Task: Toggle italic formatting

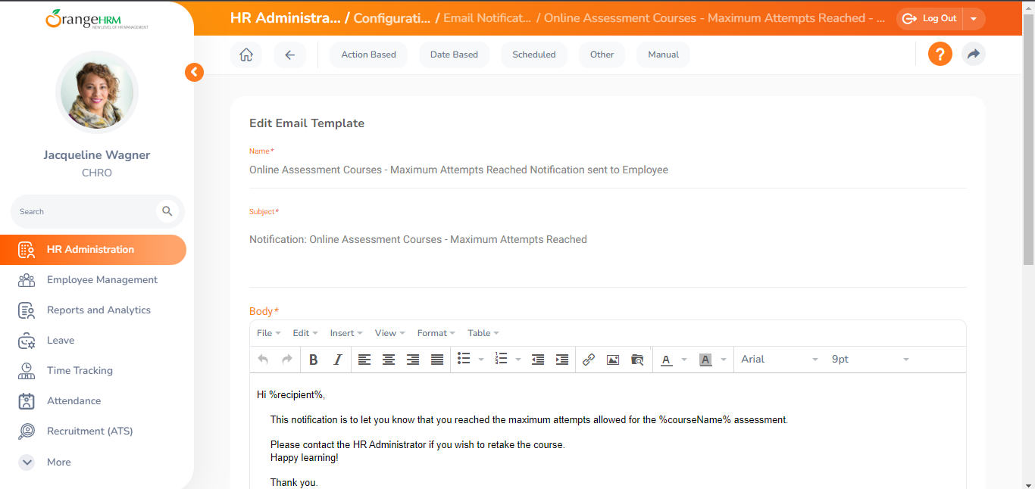Action: click(x=338, y=360)
